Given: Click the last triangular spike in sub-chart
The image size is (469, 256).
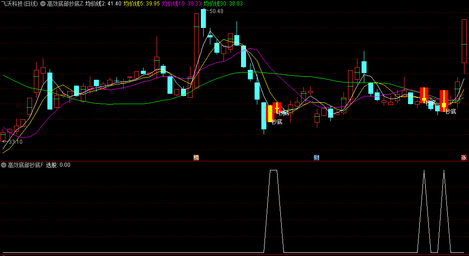Looking at the screenshot, I should coord(444,171).
